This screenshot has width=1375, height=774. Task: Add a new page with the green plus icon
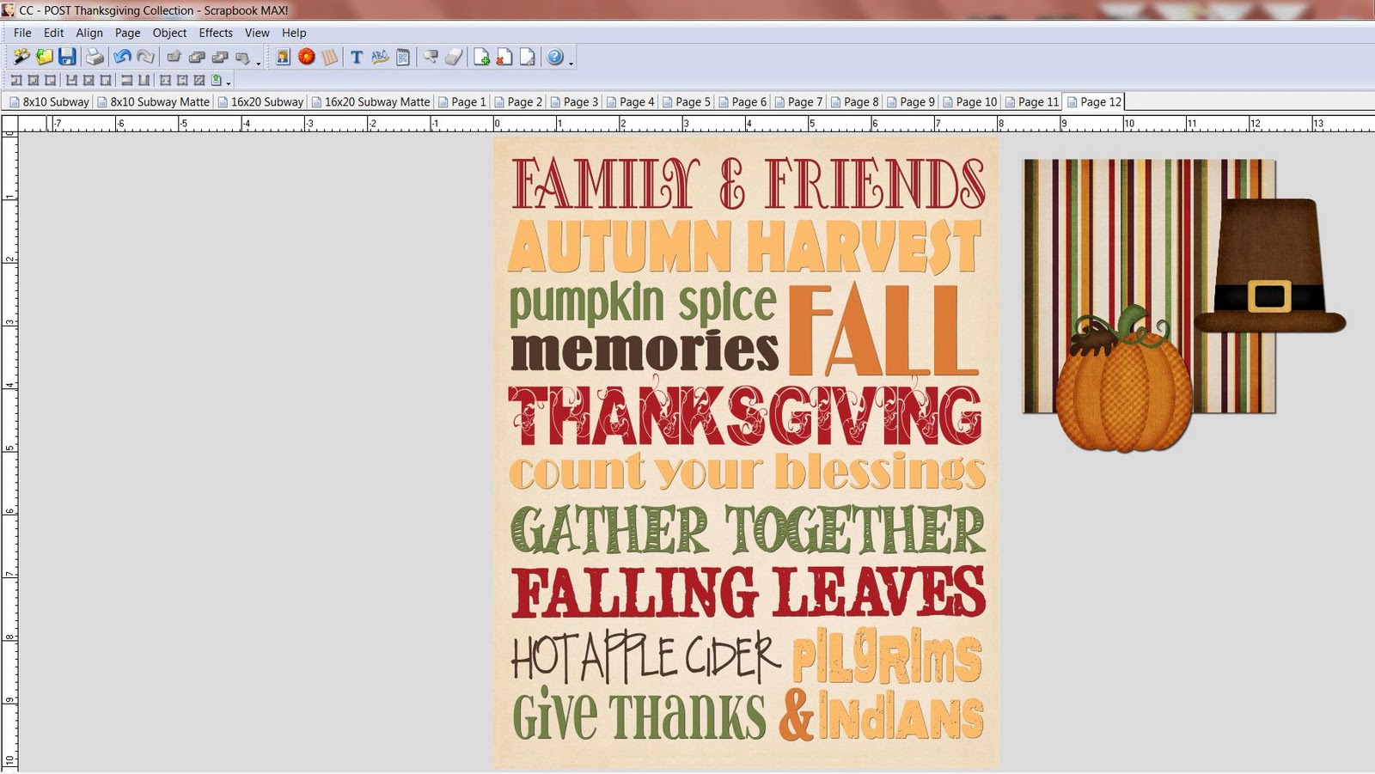480,56
